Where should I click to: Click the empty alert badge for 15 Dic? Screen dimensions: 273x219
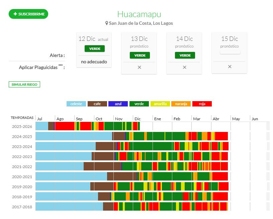(230, 52)
